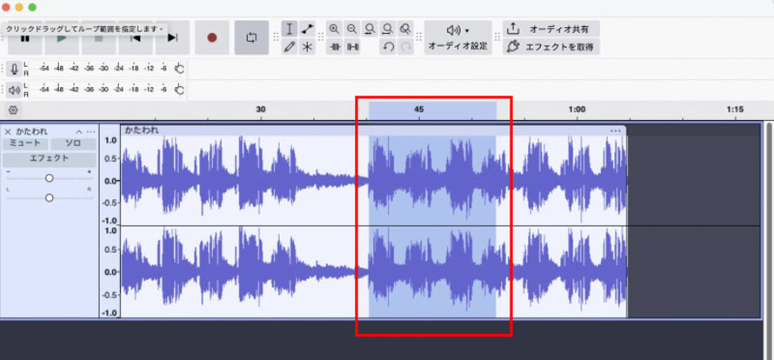774x360 pixels.
Task: Click the speaker playback meter icon
Action: pos(14,90)
